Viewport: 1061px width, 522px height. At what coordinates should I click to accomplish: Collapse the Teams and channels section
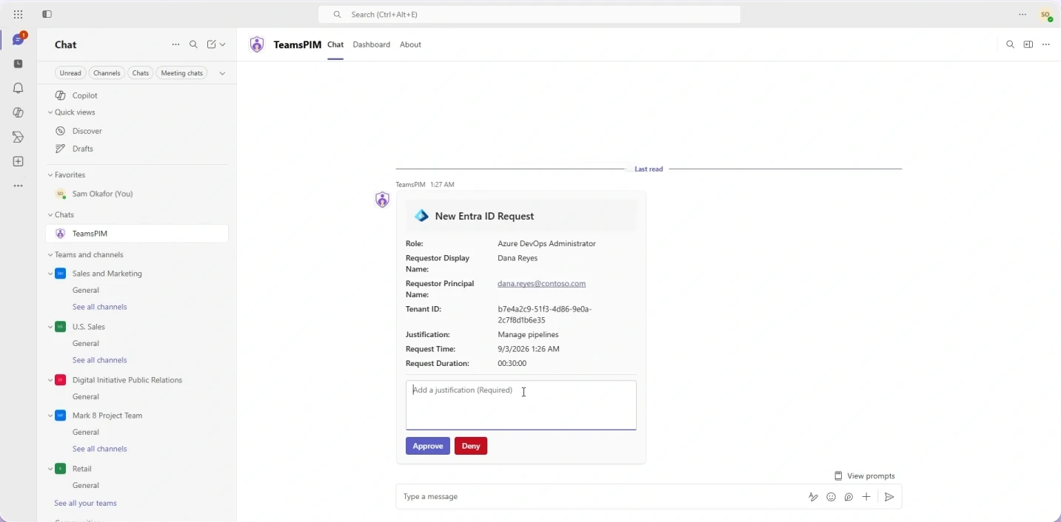(x=50, y=255)
